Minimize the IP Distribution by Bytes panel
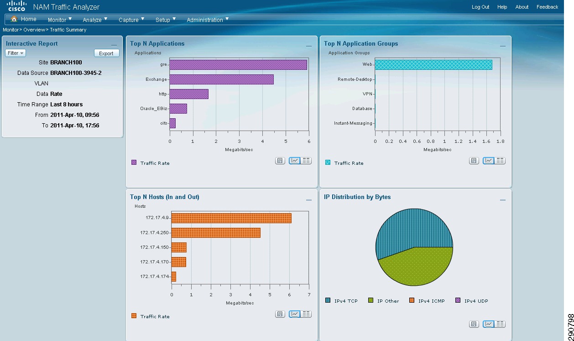 pyautogui.click(x=503, y=200)
